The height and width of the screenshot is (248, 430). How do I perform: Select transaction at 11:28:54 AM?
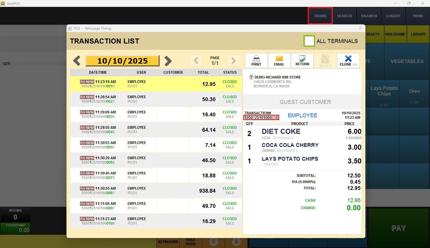coord(156,99)
